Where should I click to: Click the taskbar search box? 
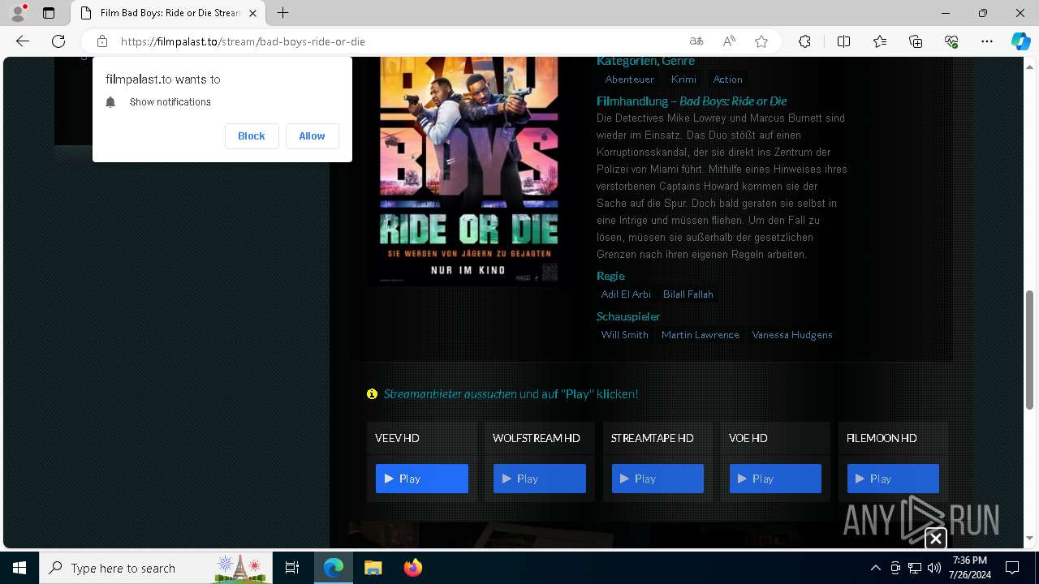pyautogui.click(x=156, y=568)
